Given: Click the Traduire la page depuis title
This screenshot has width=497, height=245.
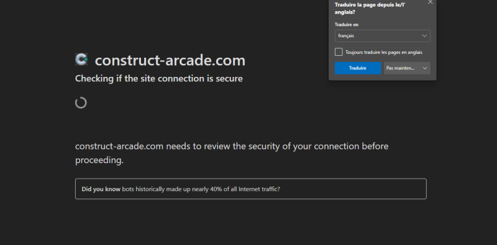Looking at the screenshot, I should [x=361, y=8].
